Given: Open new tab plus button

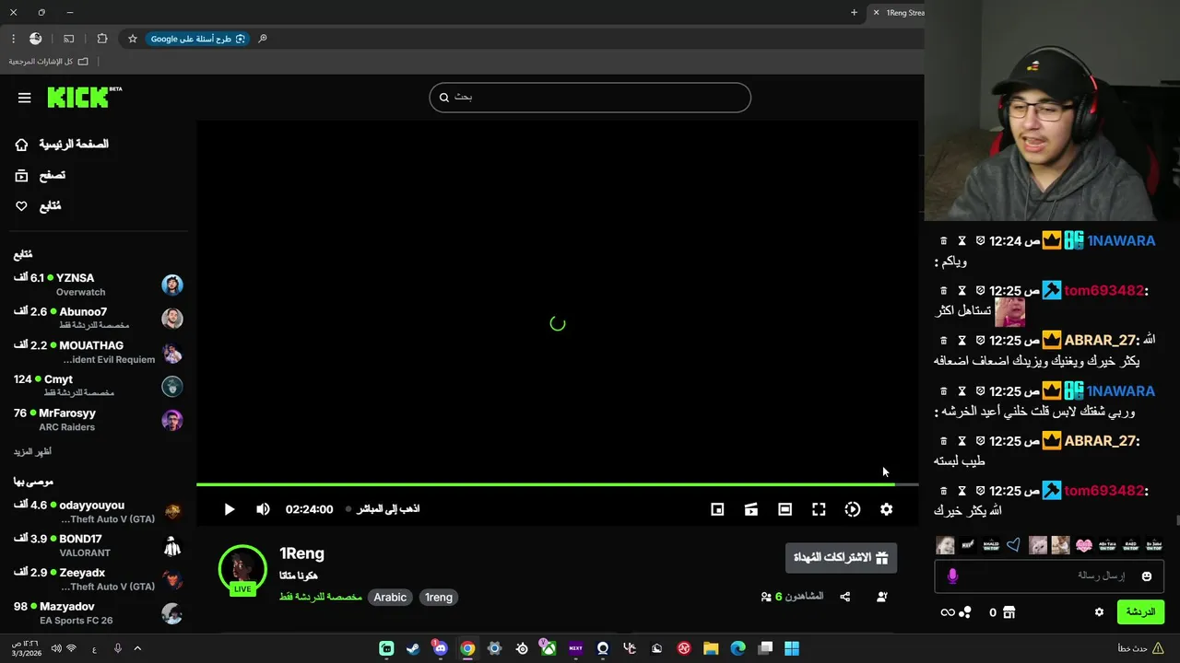Looking at the screenshot, I should [854, 12].
